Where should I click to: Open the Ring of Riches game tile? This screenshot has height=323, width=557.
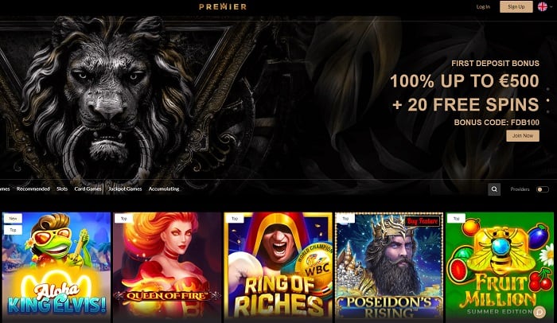[x=278, y=267]
